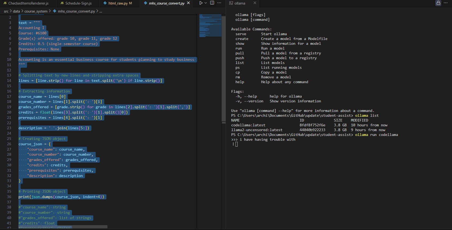Click the '8fdf8f752f6e' model ID
This screenshot has height=230, width=452.
pos(312,125)
